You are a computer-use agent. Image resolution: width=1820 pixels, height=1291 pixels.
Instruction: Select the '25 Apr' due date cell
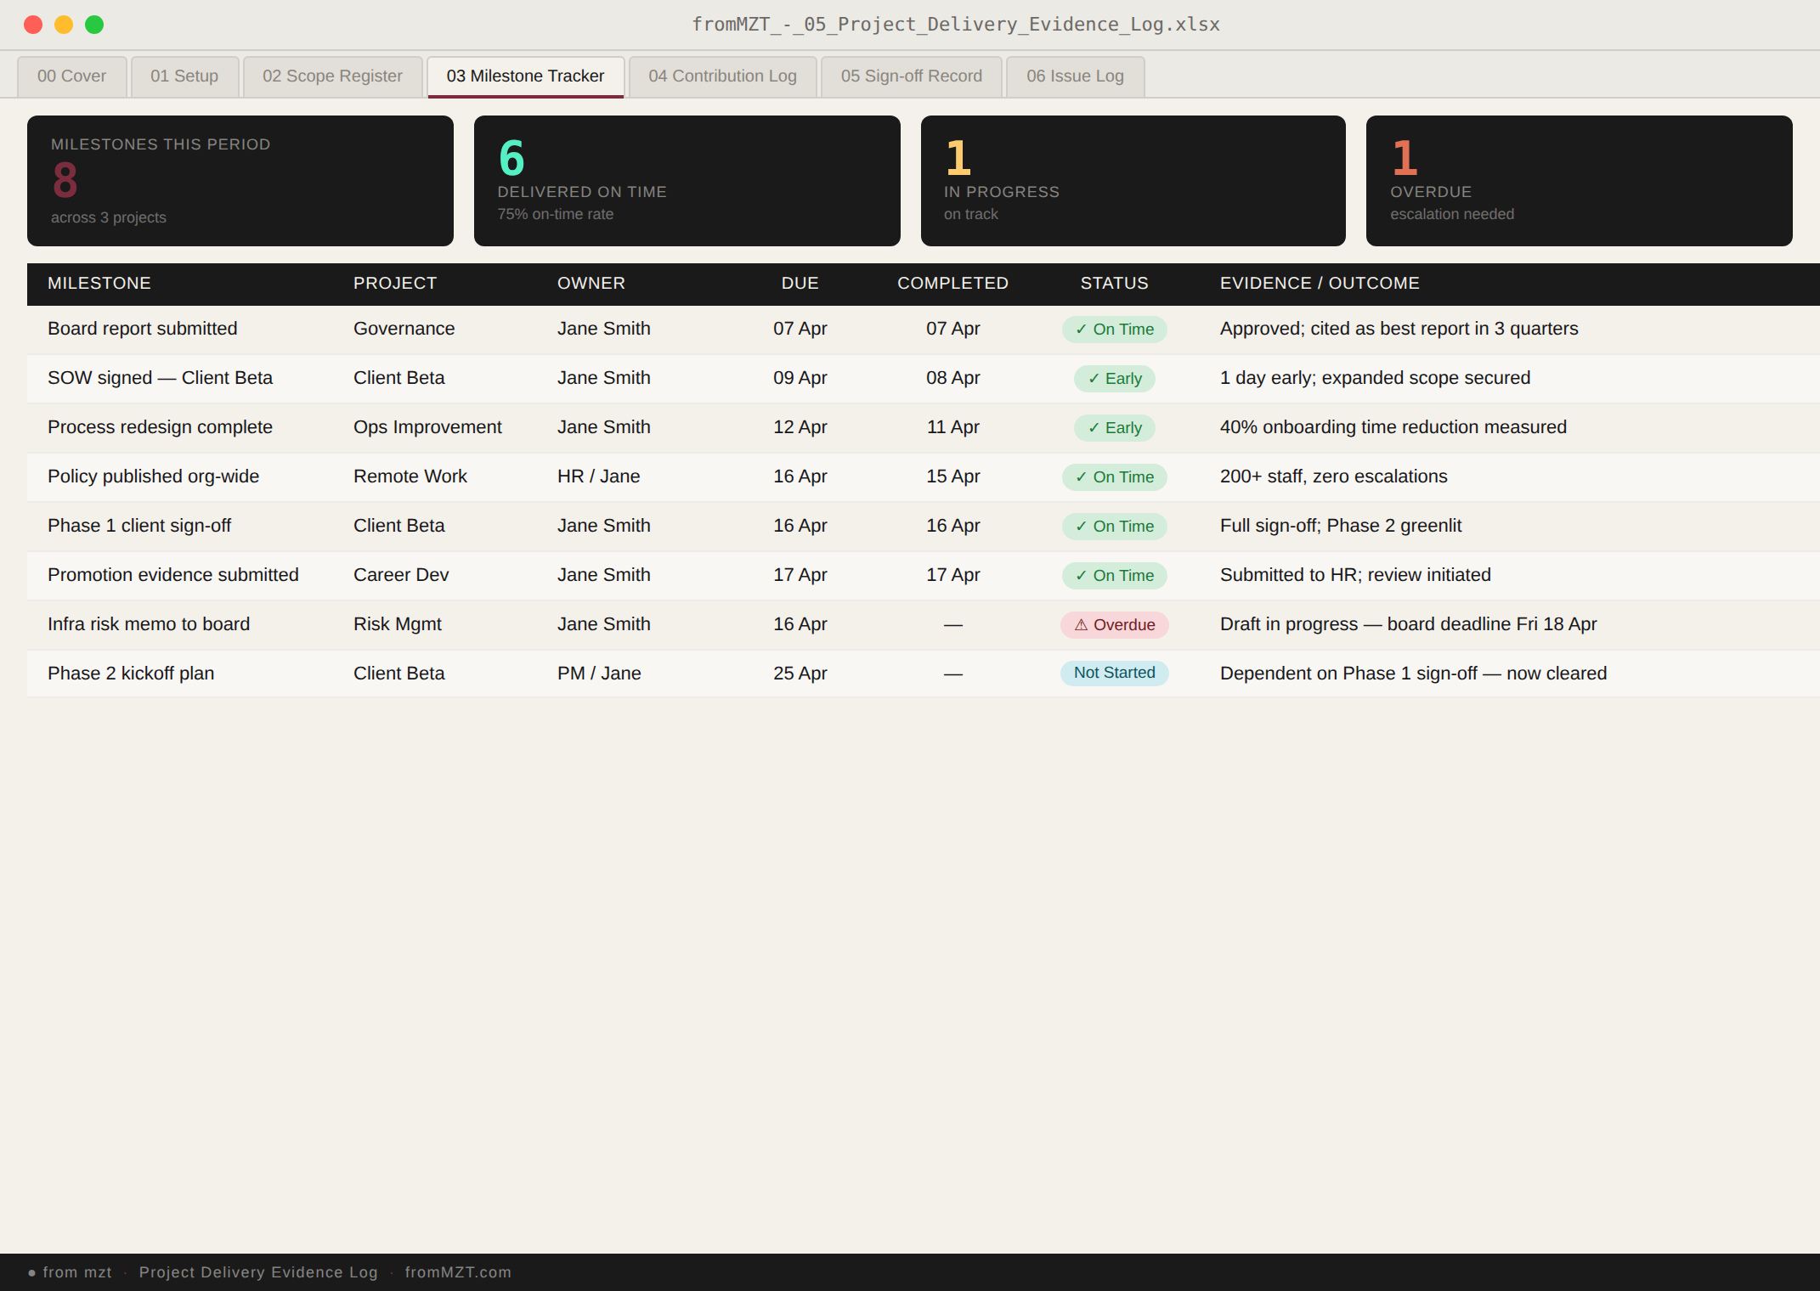point(800,674)
